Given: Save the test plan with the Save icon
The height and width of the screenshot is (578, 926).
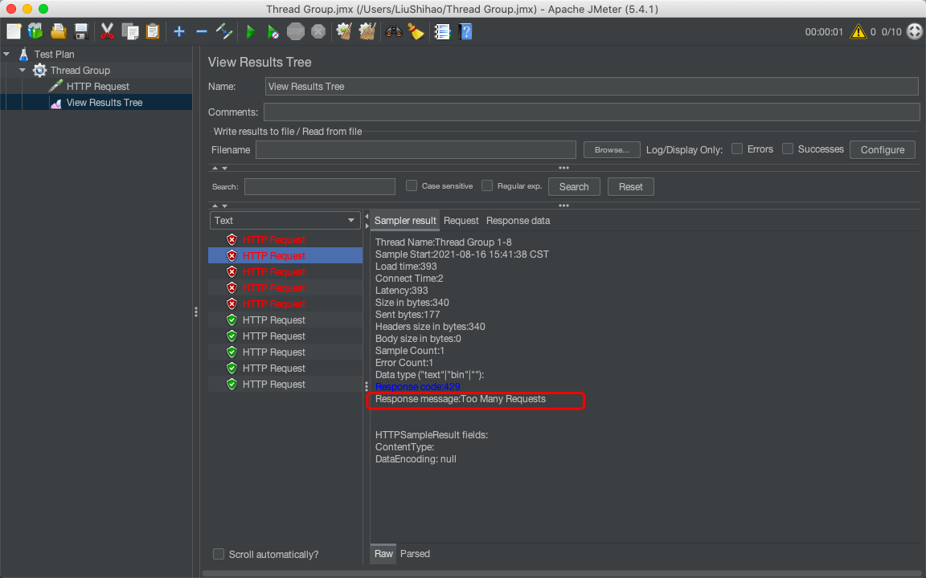Looking at the screenshot, I should pos(80,31).
